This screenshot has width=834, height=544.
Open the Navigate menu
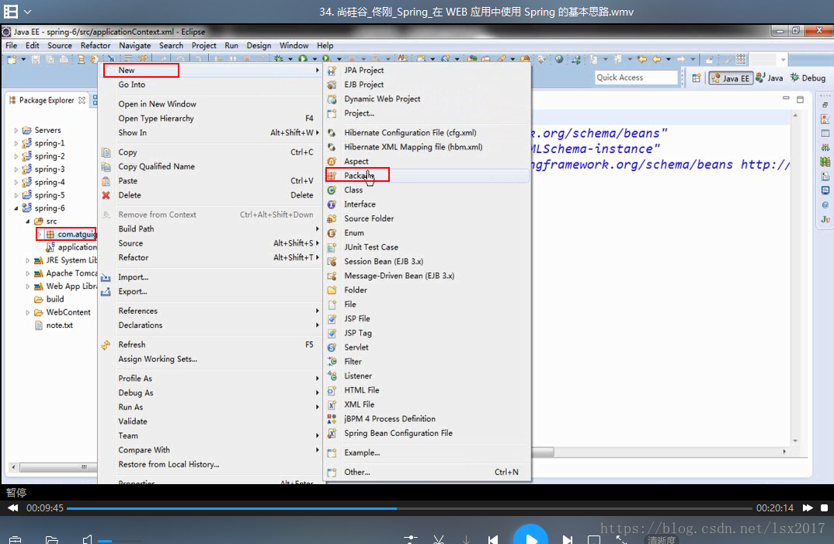click(134, 46)
